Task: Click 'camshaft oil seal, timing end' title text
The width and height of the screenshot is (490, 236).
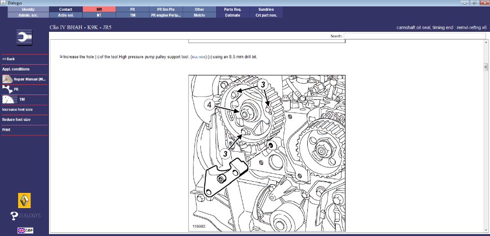Action: (441, 28)
